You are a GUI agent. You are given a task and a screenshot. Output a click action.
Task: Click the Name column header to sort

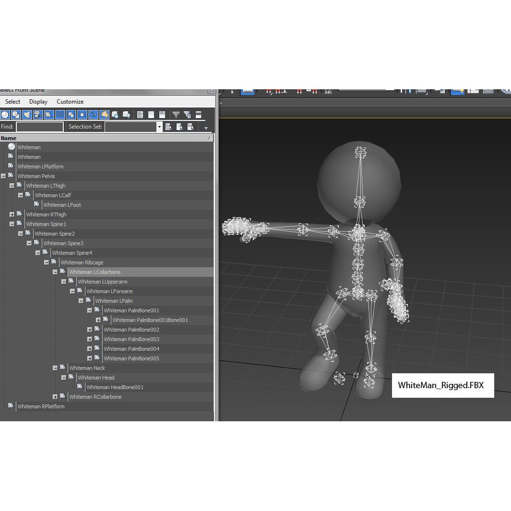(x=8, y=138)
